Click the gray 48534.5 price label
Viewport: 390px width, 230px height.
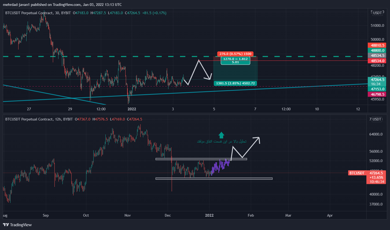pyautogui.click(x=378, y=55)
